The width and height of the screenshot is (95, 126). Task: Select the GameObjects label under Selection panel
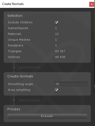pyautogui.click(x=29, y=67)
